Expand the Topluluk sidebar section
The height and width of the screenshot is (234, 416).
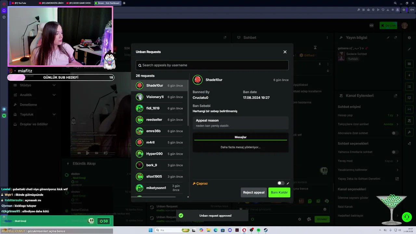34,114
